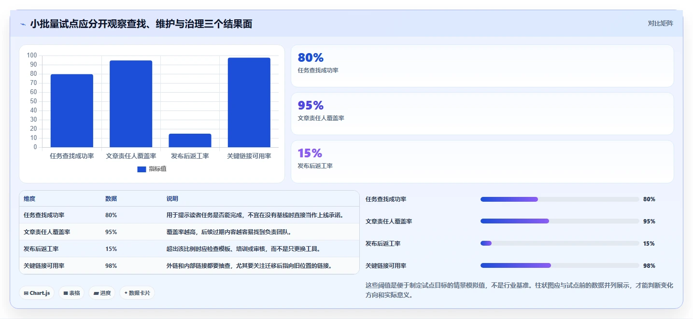Click the 发布后返工率 cell in the table
This screenshot has height=319, width=693.
point(41,249)
